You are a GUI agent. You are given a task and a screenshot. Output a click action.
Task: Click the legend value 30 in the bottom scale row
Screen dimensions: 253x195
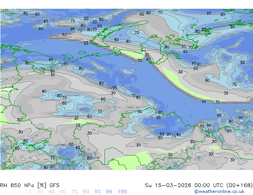click(40, 192)
